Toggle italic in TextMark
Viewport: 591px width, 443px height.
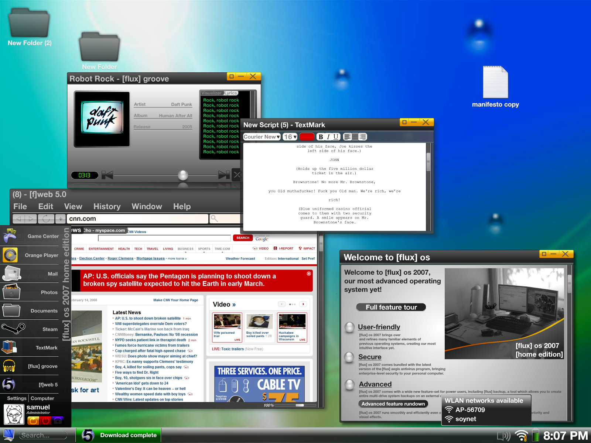click(x=328, y=137)
